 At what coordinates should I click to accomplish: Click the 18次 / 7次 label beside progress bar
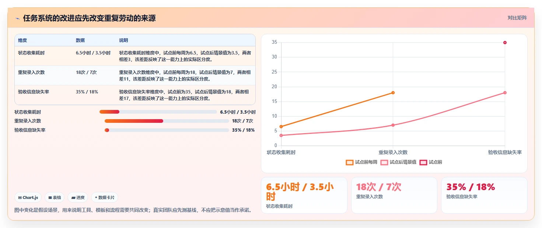[x=242, y=121]
